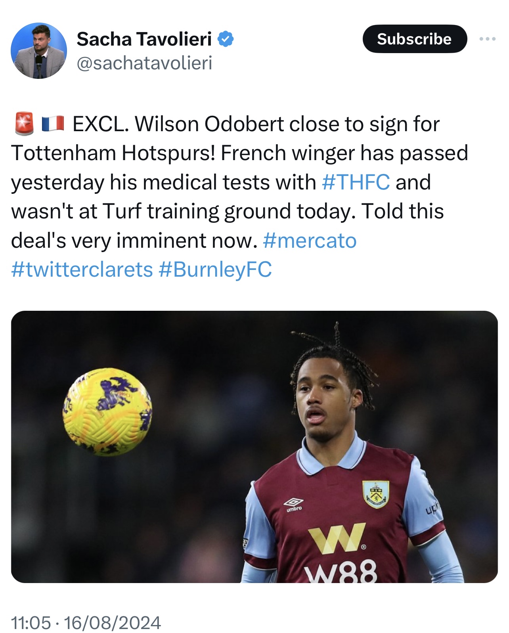Screen dimensions: 509x633
Task: Click the blue verified badge
Action: 226,39
